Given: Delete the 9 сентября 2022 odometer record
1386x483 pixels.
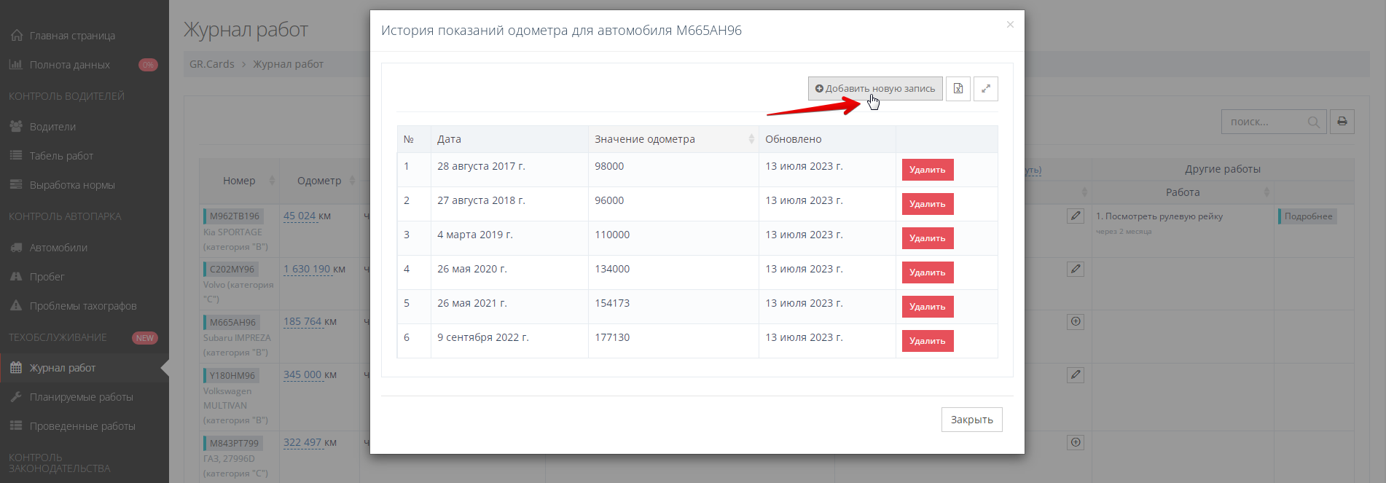Looking at the screenshot, I should [927, 341].
